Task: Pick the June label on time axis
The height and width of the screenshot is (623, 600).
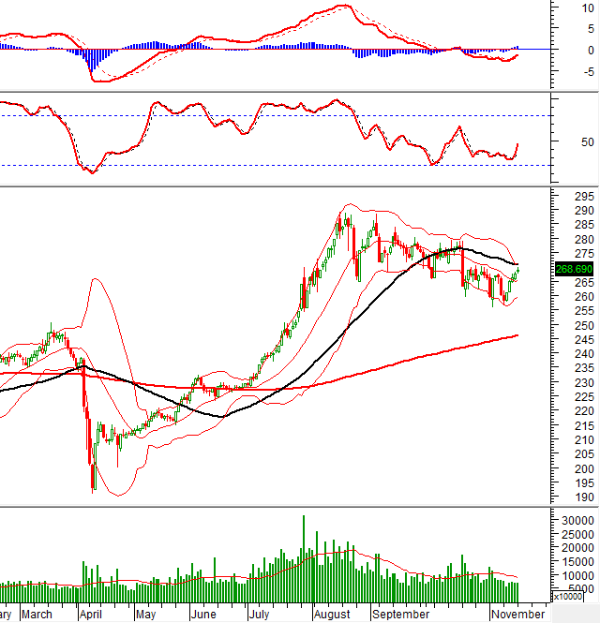Action: [203, 616]
